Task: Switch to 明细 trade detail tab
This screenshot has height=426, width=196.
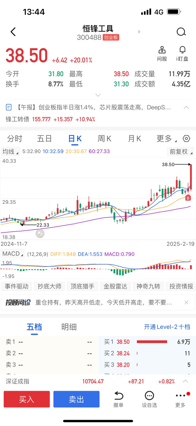Action: [69, 327]
